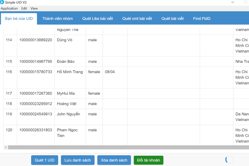
Task: Click the loading spinner icon
Action: click(x=229, y=160)
